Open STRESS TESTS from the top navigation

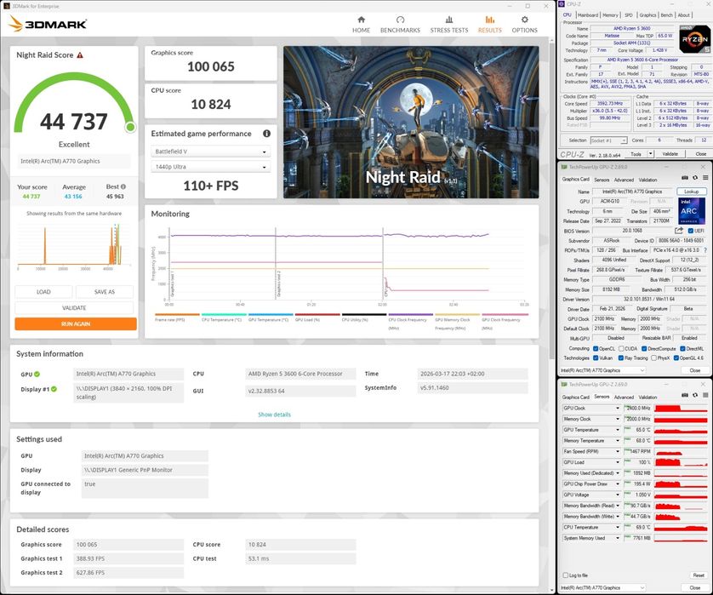tap(448, 23)
